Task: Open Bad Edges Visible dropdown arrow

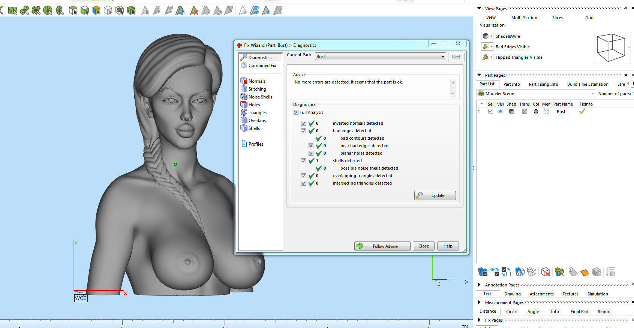Action: pyautogui.click(x=492, y=47)
